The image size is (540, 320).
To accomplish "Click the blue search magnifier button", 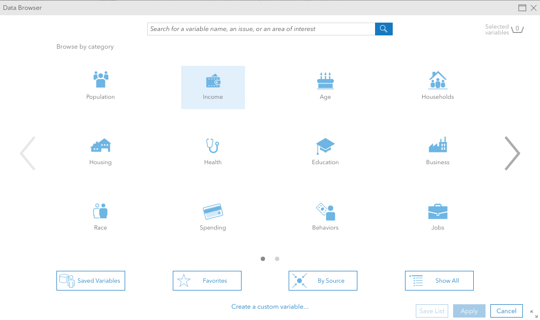I will click(x=384, y=29).
